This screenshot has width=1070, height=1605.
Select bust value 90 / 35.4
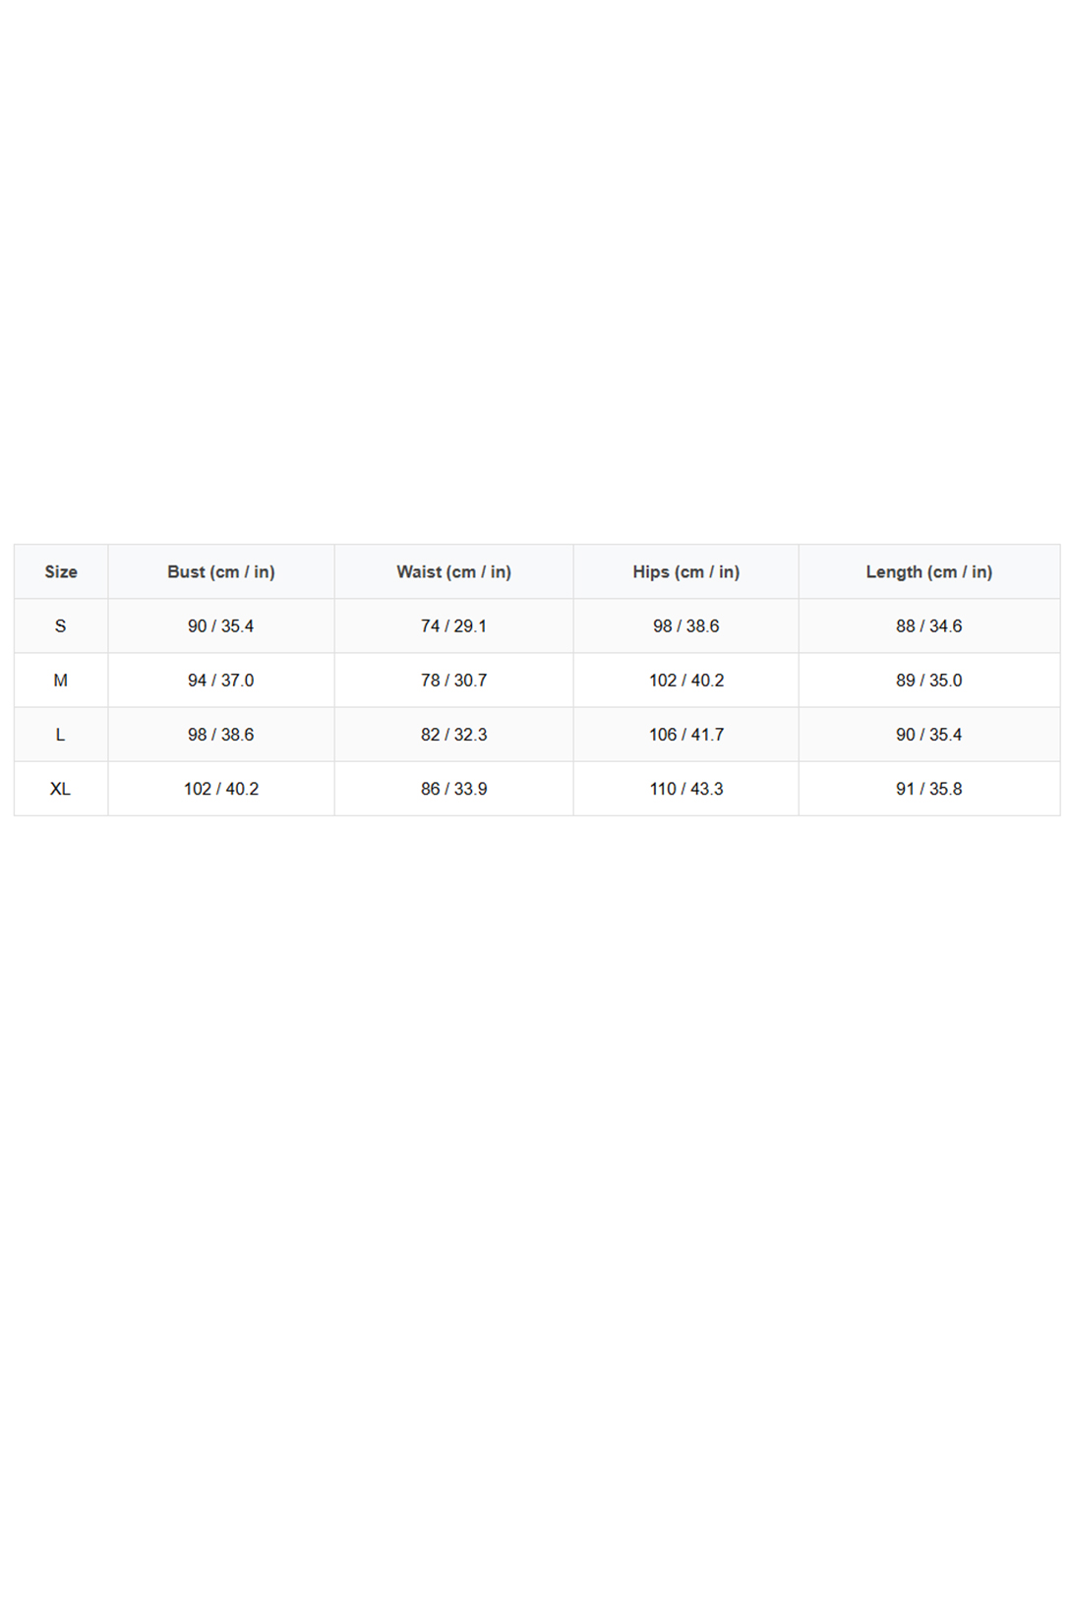[x=221, y=625]
